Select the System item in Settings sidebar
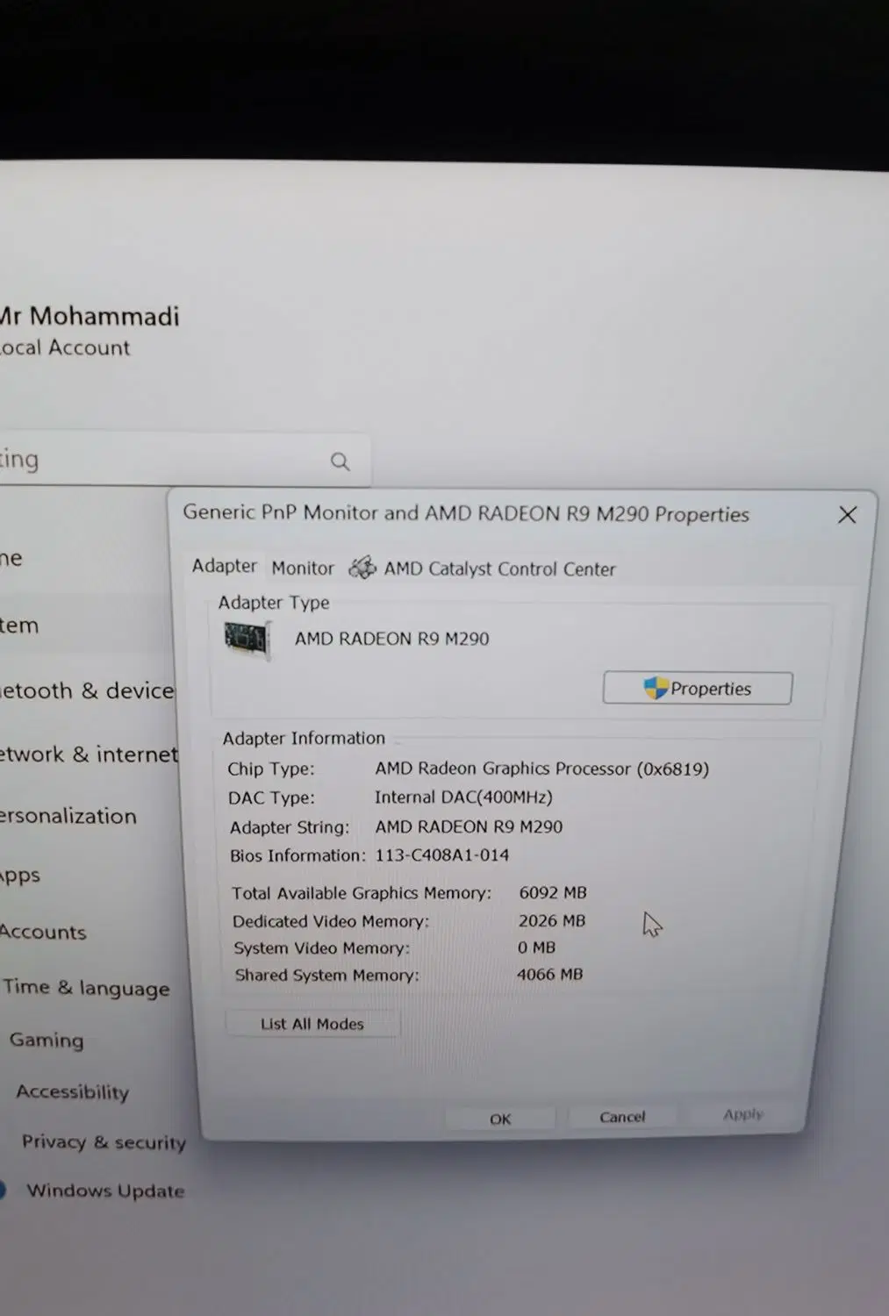The height and width of the screenshot is (1316, 889). pos(19,626)
